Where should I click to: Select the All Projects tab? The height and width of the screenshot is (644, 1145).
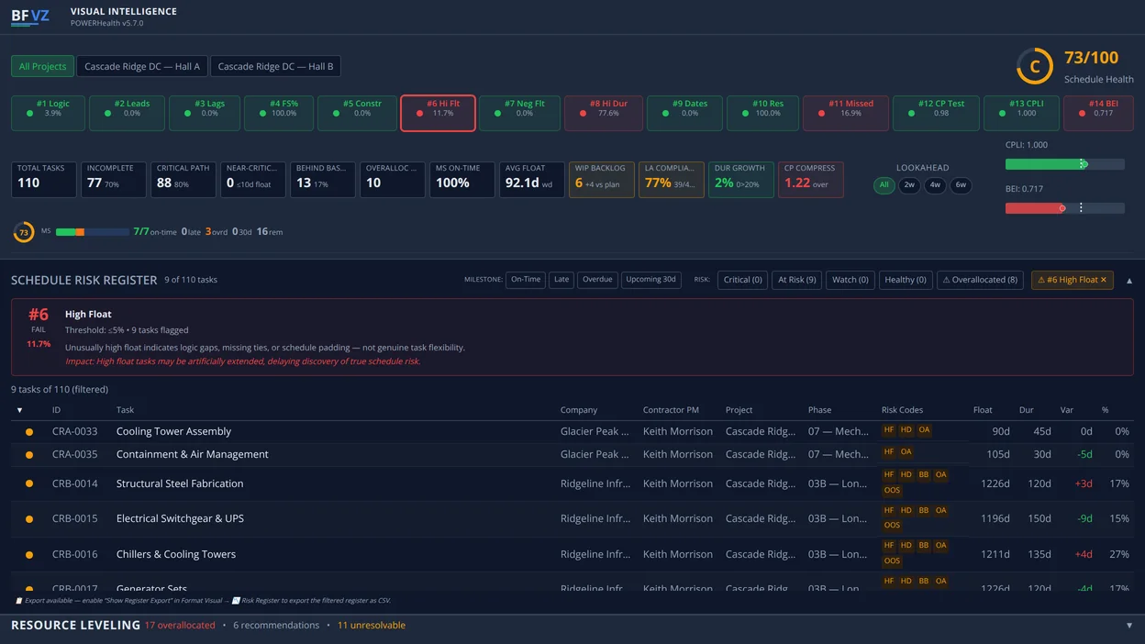click(x=43, y=66)
